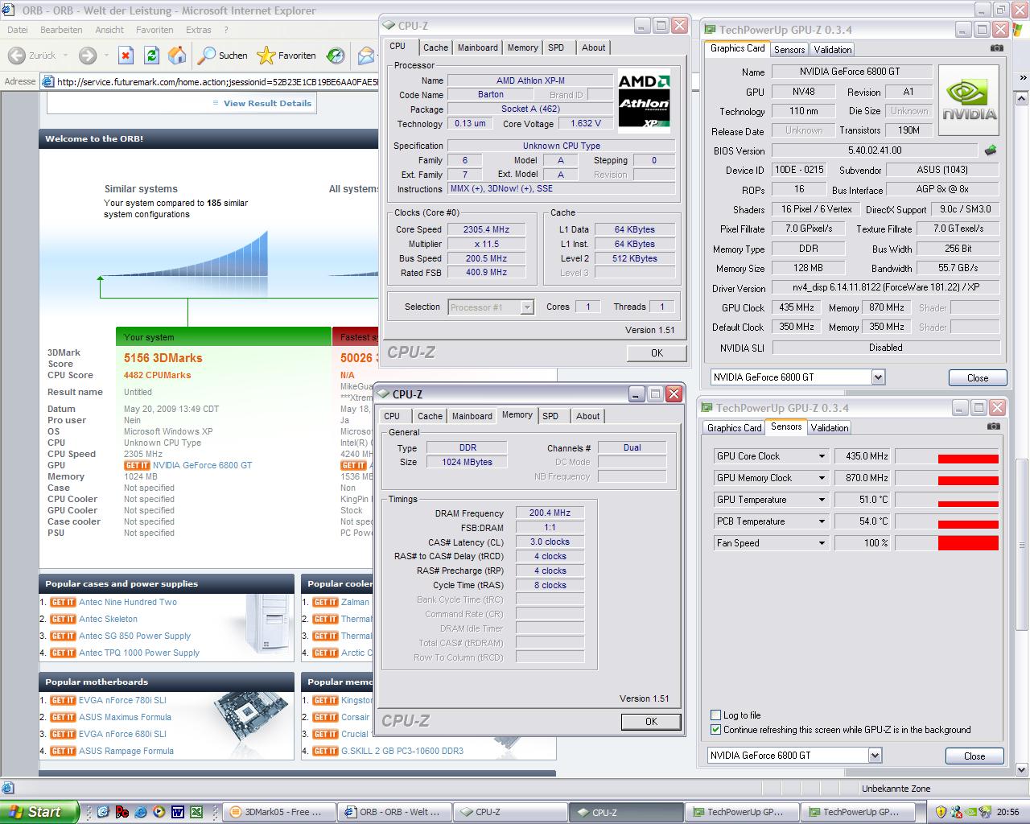This screenshot has width=1030, height=824.
Task: Open the GPU Temperature sensor dropdown
Action: (x=822, y=500)
